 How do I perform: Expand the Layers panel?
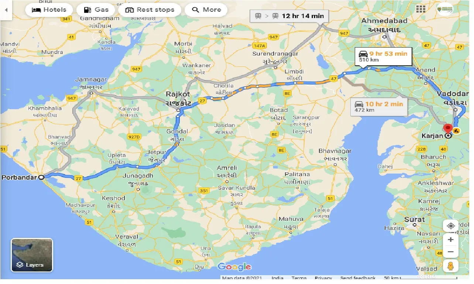(x=32, y=254)
